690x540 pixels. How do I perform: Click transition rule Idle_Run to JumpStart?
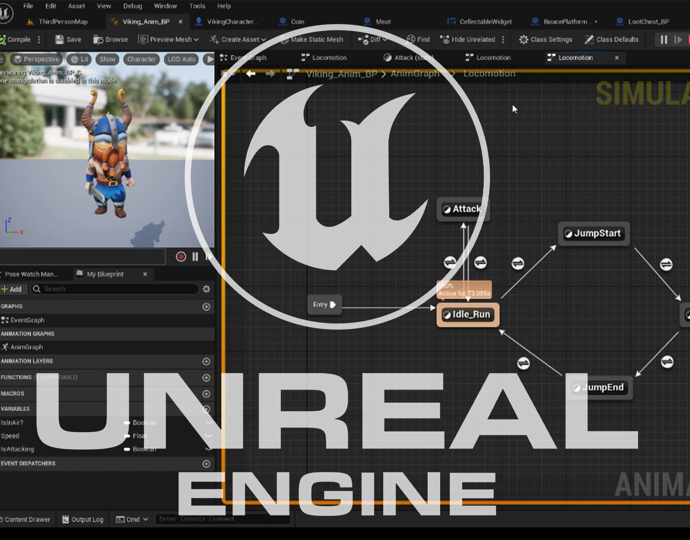(518, 263)
